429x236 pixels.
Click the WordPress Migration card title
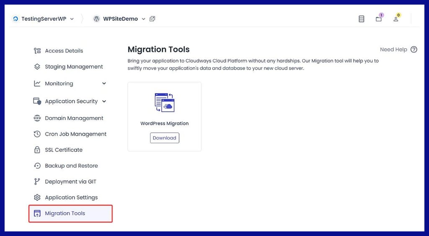tap(164, 124)
